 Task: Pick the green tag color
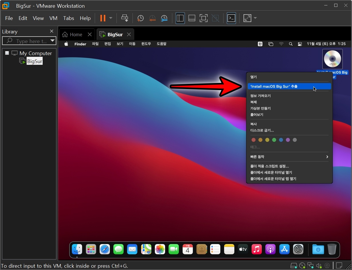coord(274,140)
